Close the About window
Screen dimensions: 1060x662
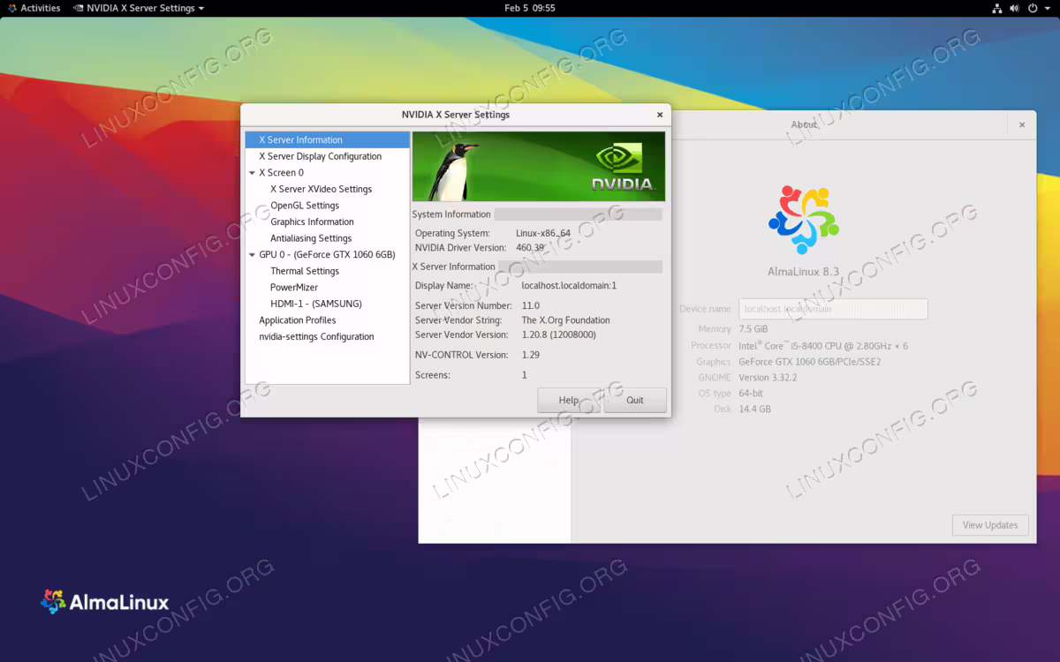1022,124
